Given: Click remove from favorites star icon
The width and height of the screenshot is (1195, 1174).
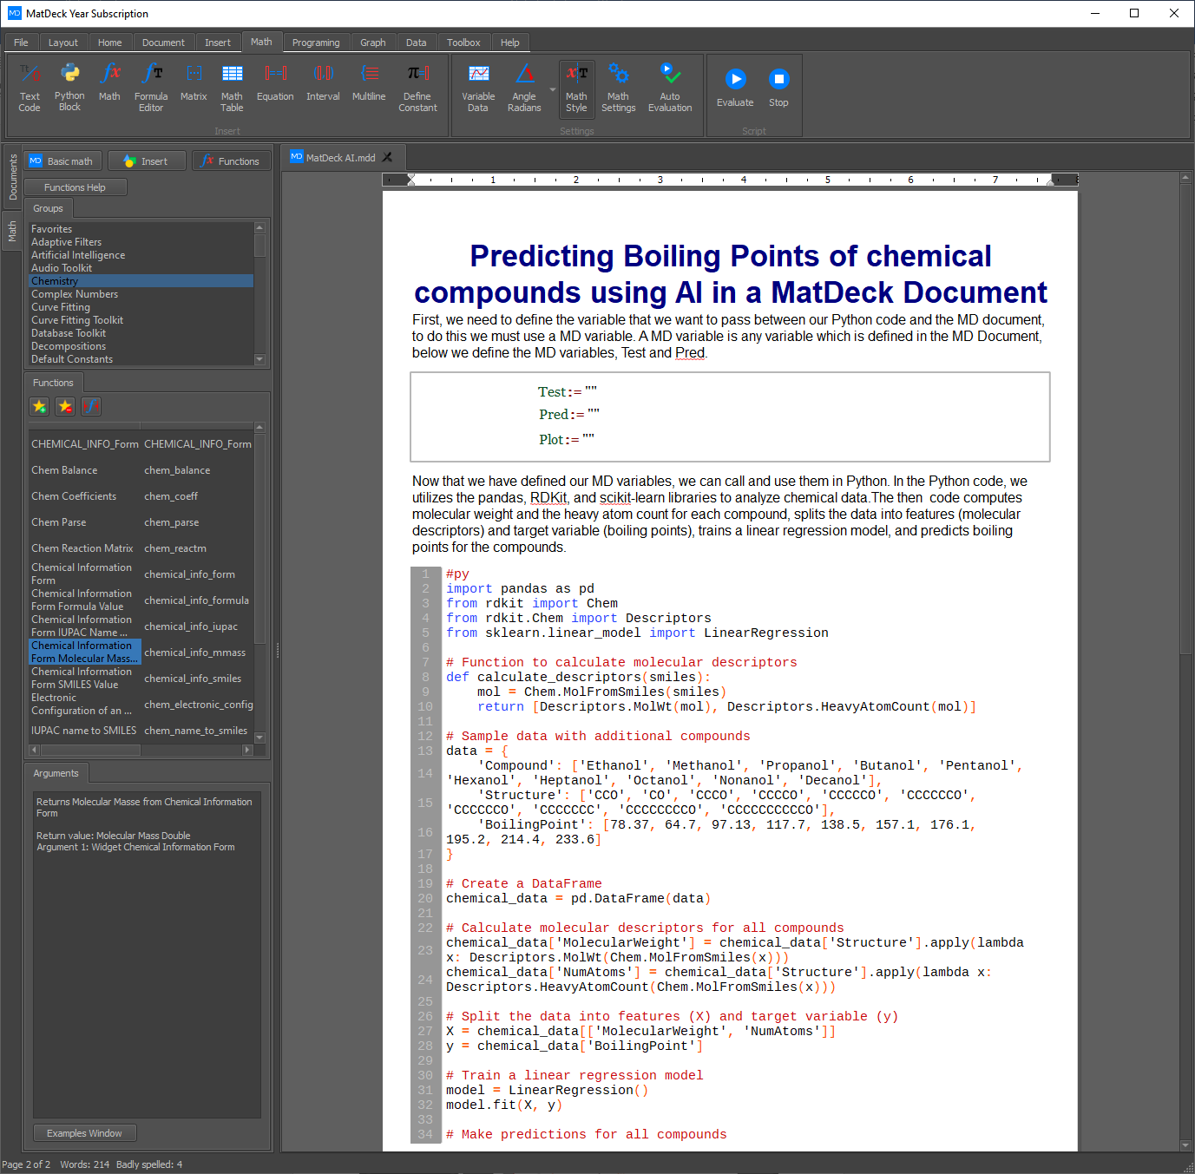Looking at the screenshot, I should [65, 406].
